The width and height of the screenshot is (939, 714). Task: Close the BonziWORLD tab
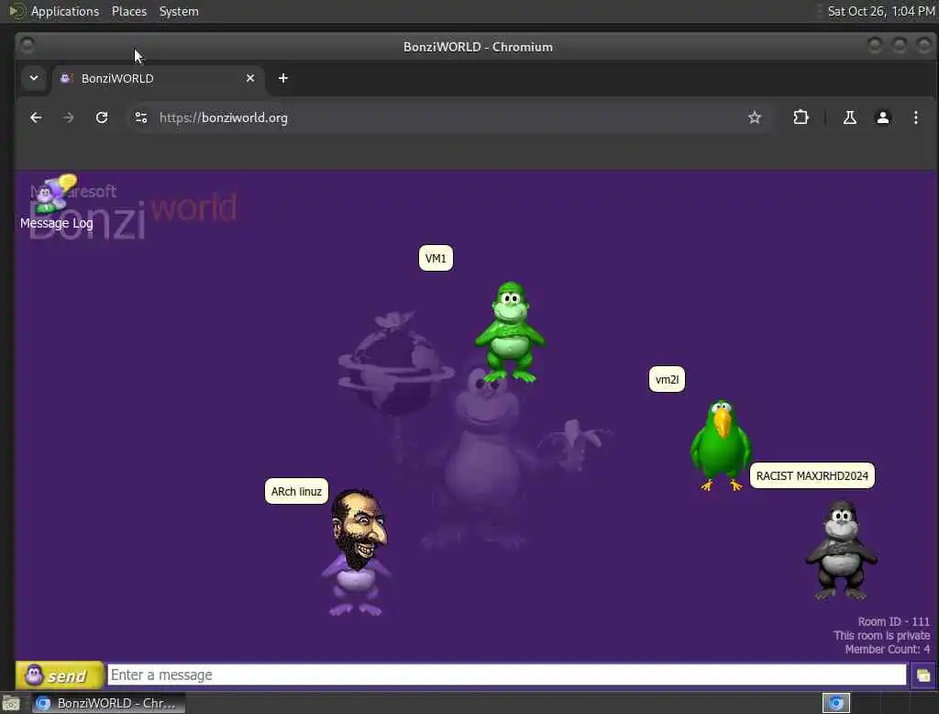250,79
